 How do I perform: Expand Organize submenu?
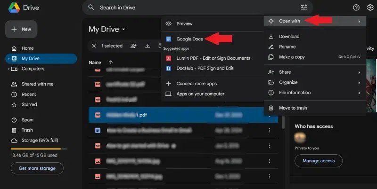315,82
